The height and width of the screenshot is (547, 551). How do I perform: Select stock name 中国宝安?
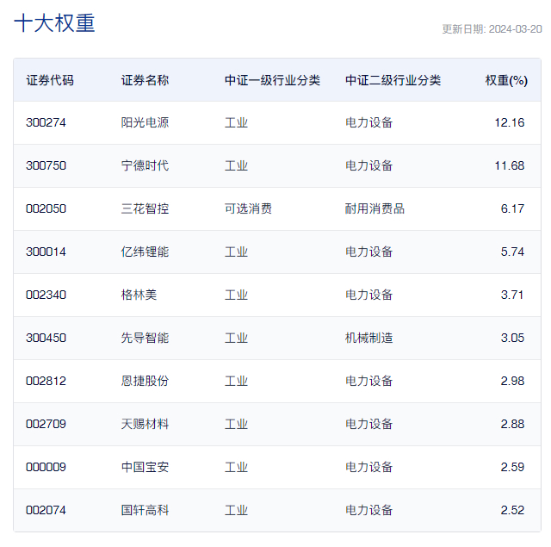(x=145, y=467)
